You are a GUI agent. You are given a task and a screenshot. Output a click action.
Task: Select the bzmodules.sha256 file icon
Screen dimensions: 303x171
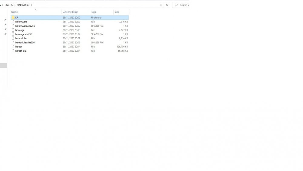(13, 43)
